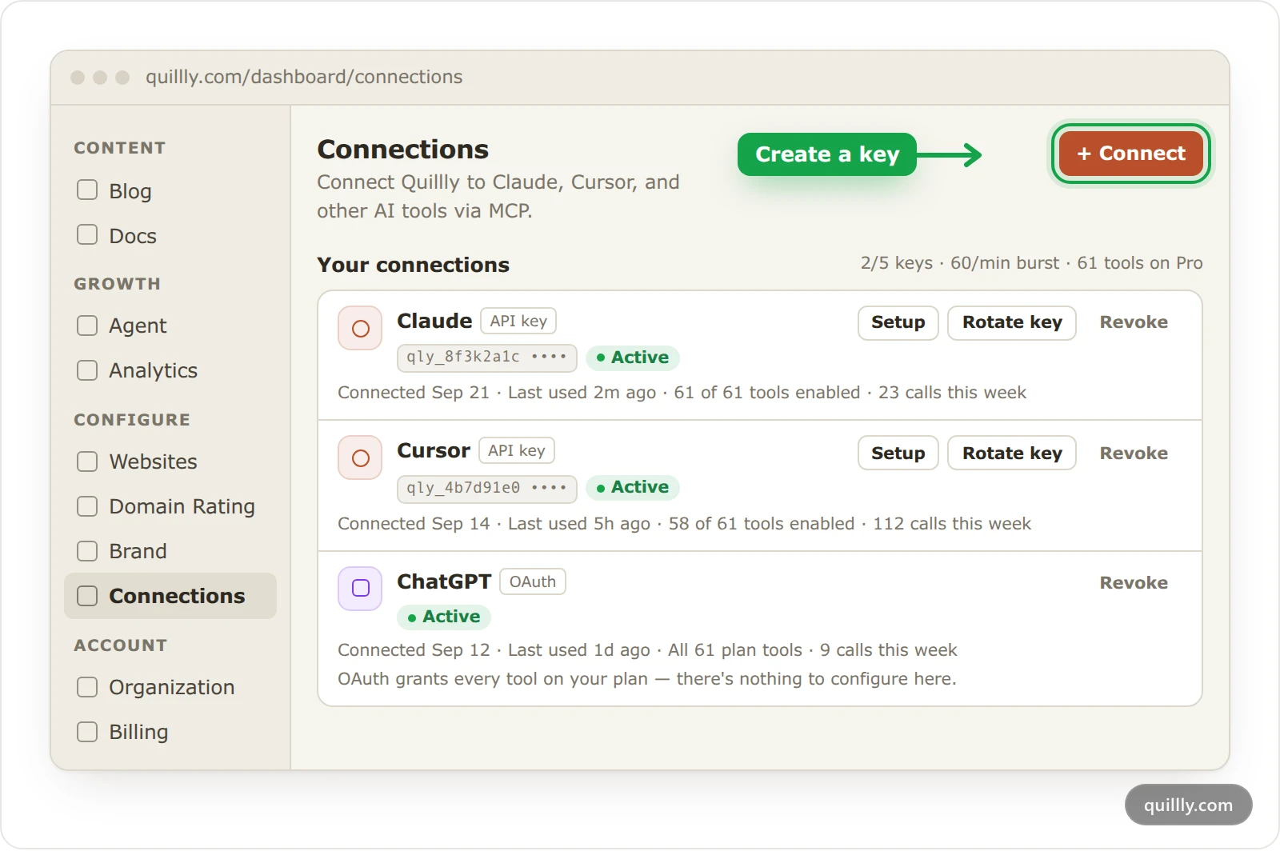The width and height of the screenshot is (1280, 851).
Task: Click the Websites sidebar icon
Action: 87,461
